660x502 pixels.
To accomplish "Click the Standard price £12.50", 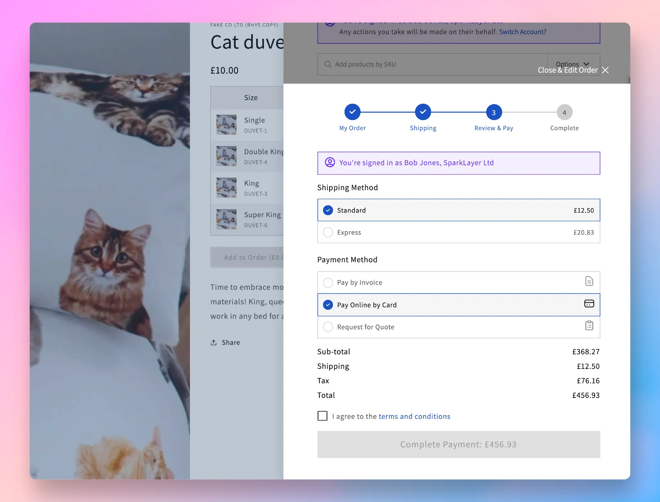I will 584,210.
